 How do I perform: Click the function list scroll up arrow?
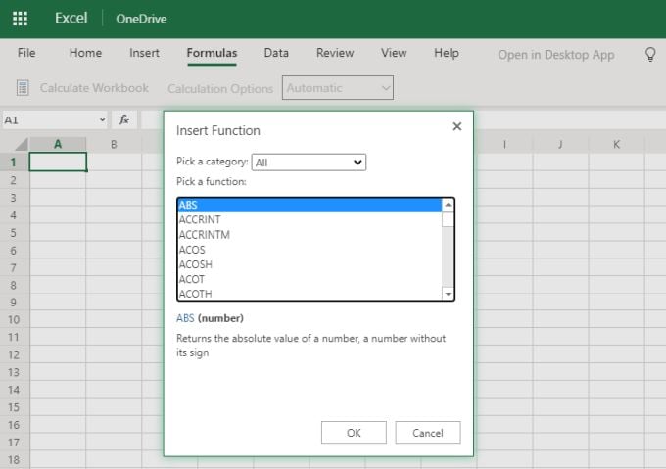pos(448,206)
